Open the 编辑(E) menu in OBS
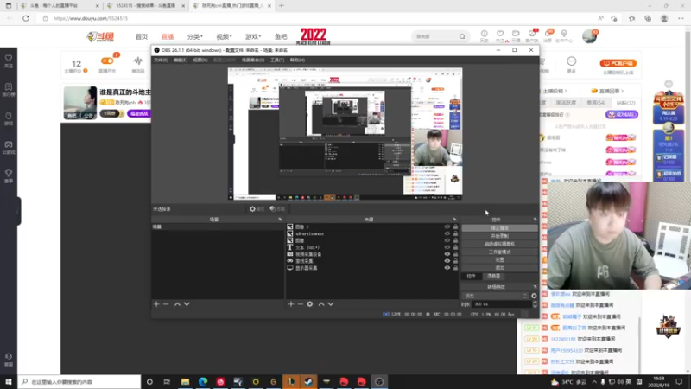This screenshot has height=389, width=691. pyautogui.click(x=180, y=60)
